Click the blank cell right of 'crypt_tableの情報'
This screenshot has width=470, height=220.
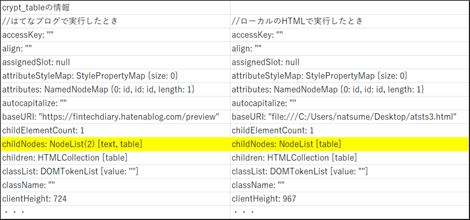[350, 8]
